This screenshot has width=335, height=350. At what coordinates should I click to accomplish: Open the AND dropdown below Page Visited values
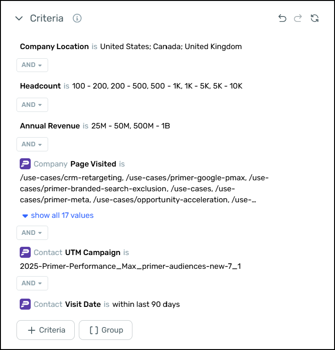coord(32,233)
